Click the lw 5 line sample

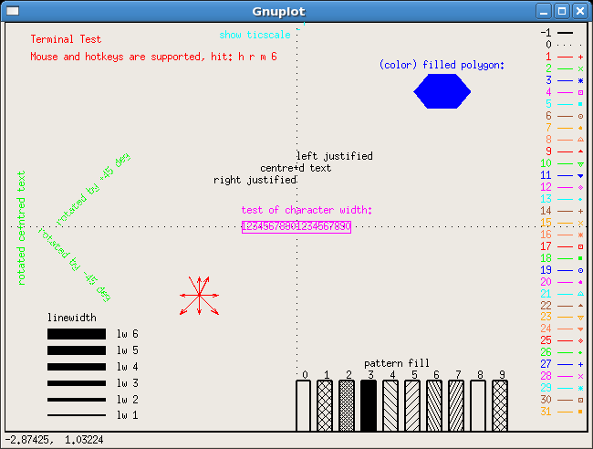77,350
